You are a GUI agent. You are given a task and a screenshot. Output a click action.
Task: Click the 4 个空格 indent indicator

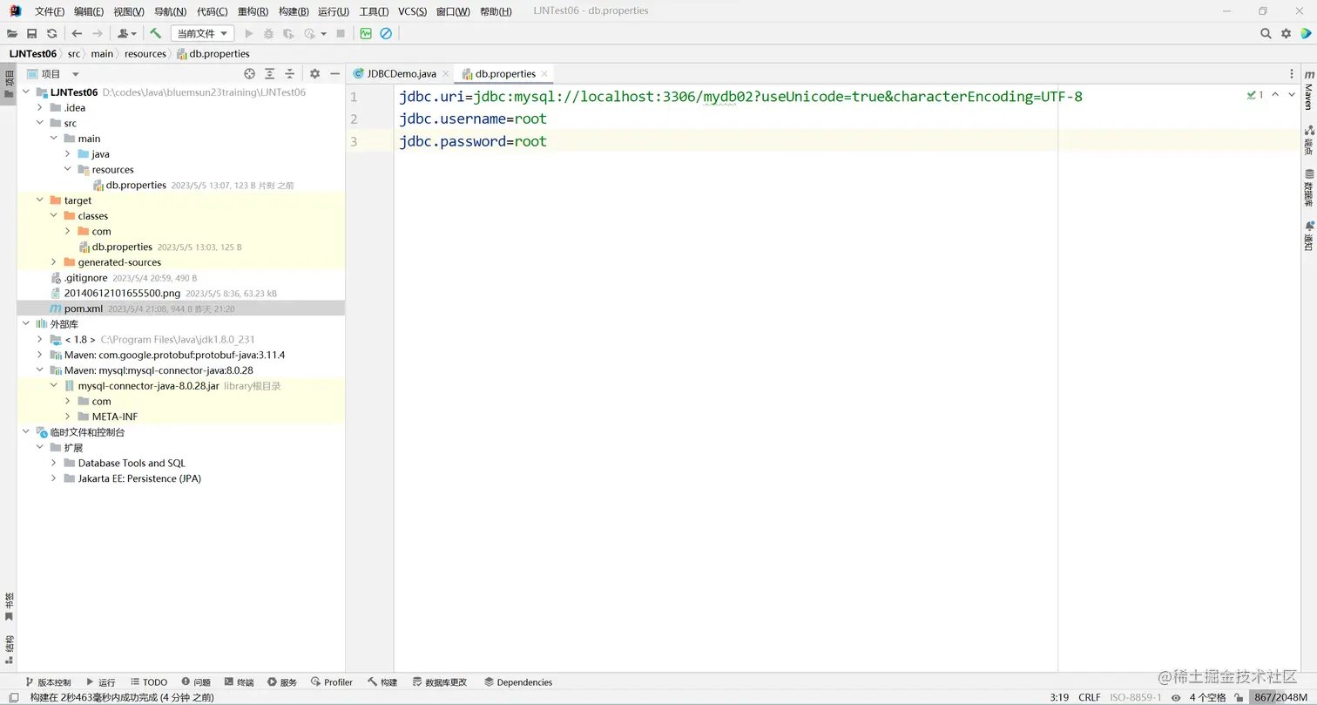[1208, 697]
